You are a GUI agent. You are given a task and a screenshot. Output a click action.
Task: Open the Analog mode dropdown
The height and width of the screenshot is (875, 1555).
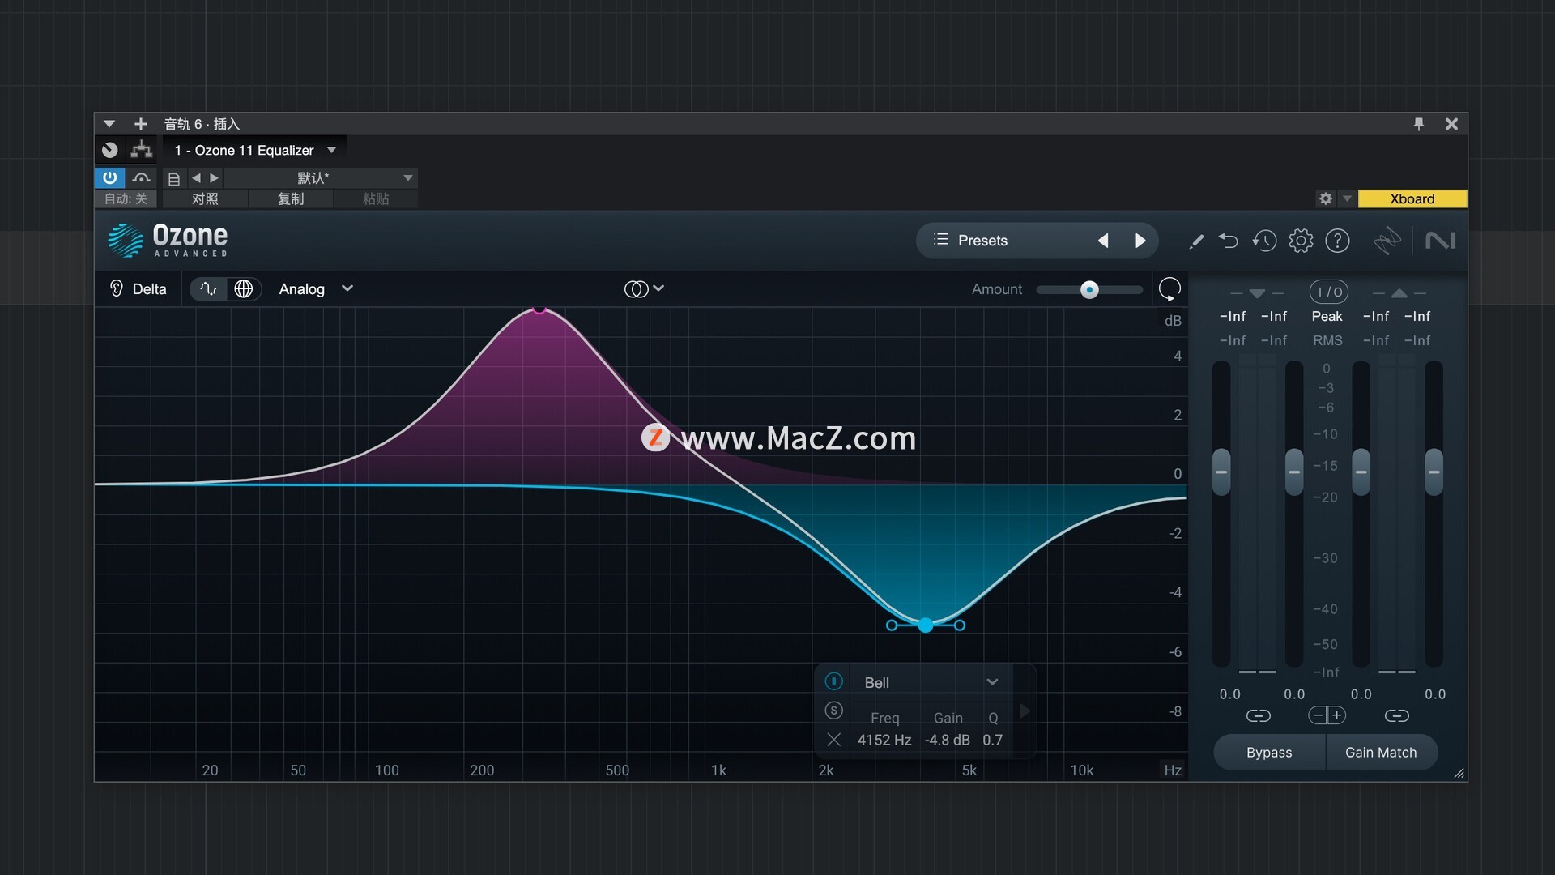pyautogui.click(x=316, y=289)
